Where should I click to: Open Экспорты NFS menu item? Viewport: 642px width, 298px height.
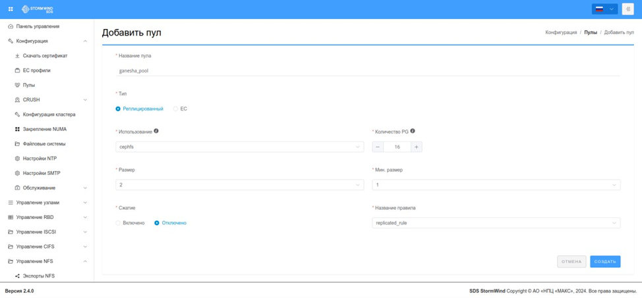coord(47,276)
